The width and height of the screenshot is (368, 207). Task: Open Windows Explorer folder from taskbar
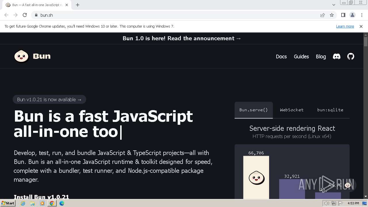pos(32,203)
